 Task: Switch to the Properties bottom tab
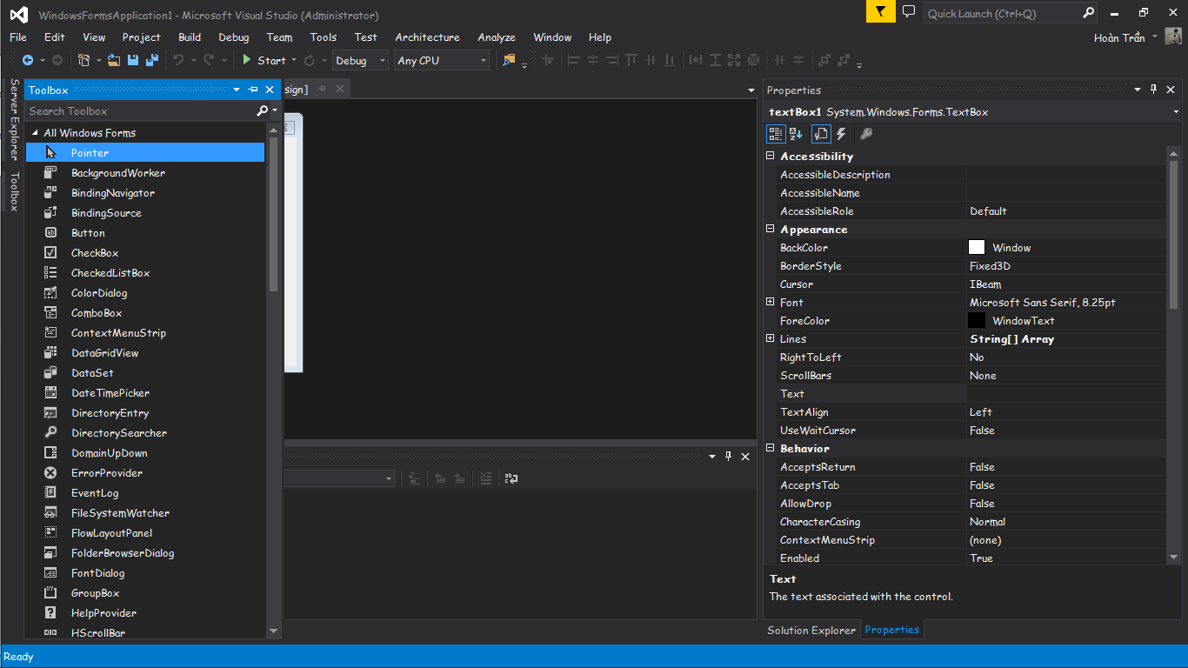(891, 630)
